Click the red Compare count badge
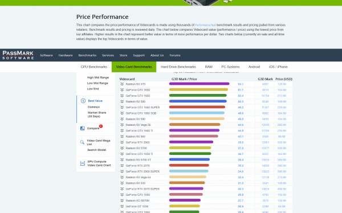Image resolution: width=342 pixels, height=213 pixels. pyautogui.click(x=101, y=126)
